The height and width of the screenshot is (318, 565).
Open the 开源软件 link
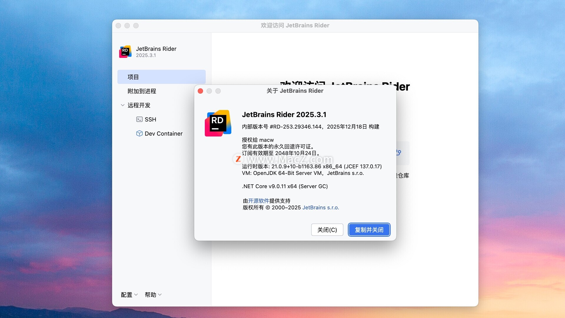(258, 201)
